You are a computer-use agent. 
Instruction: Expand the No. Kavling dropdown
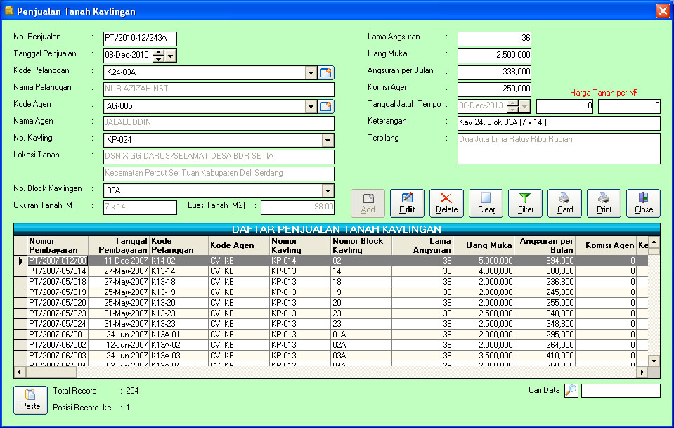(327, 140)
